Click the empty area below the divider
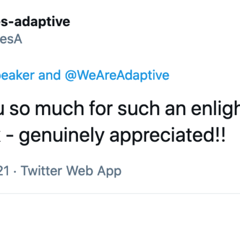240x240 pixels. click(x=120, y=217)
